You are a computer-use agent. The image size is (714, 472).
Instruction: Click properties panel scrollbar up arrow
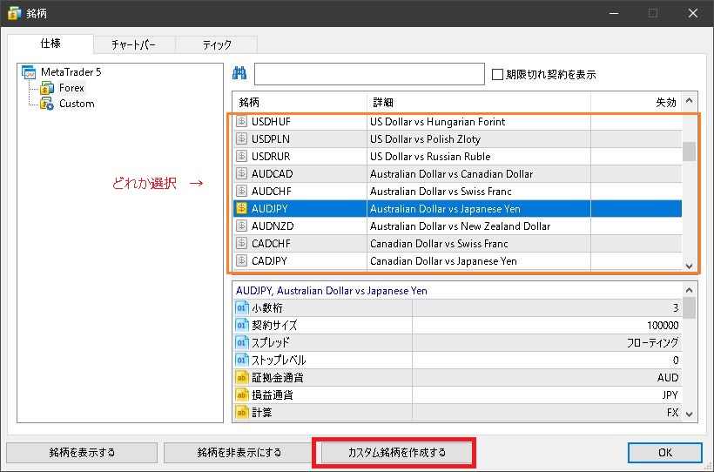pos(689,290)
